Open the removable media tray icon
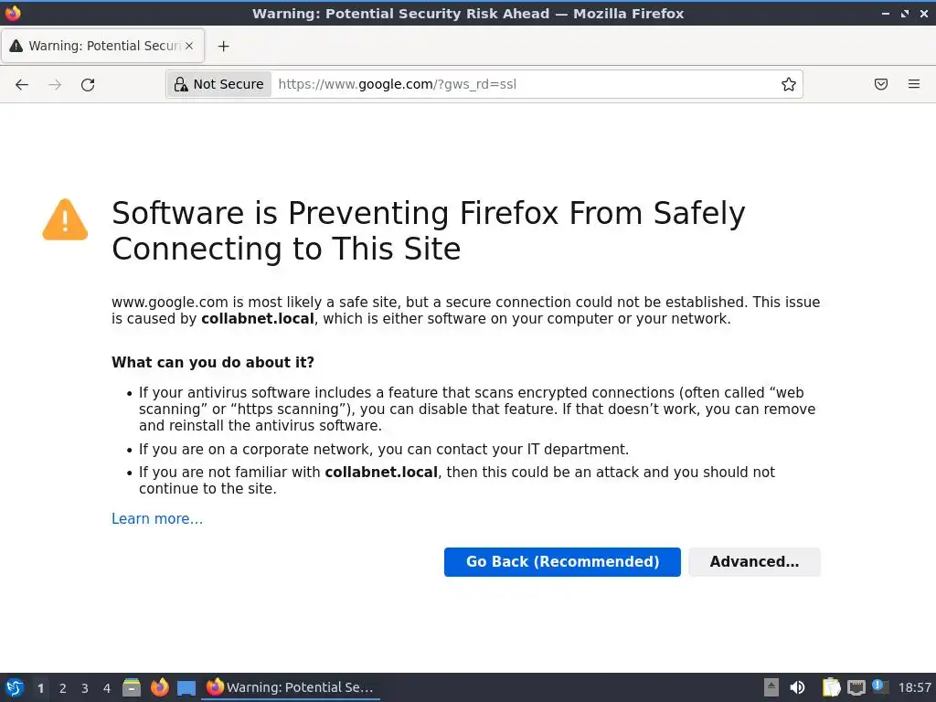This screenshot has height=702, width=936. click(771, 687)
